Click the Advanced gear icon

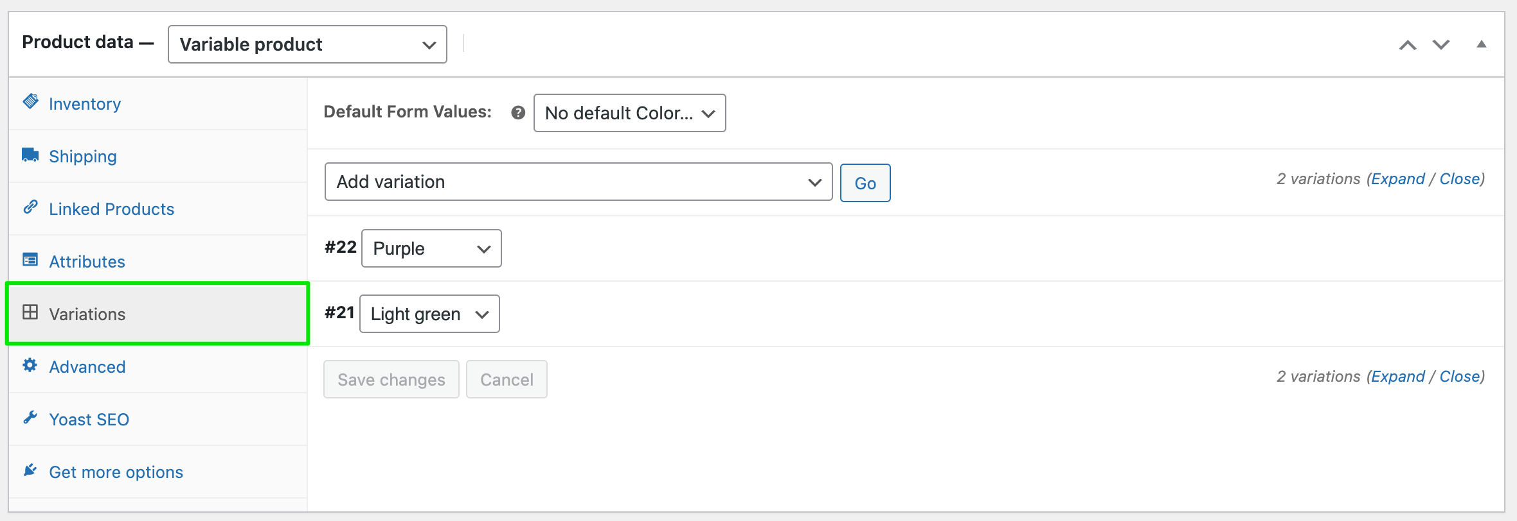tap(30, 365)
